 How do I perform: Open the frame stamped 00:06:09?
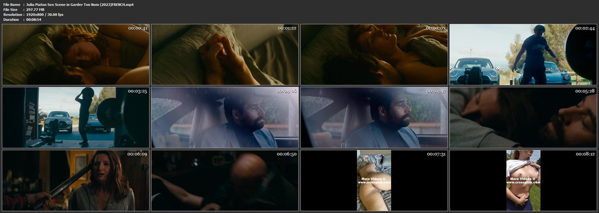pyautogui.click(x=76, y=180)
